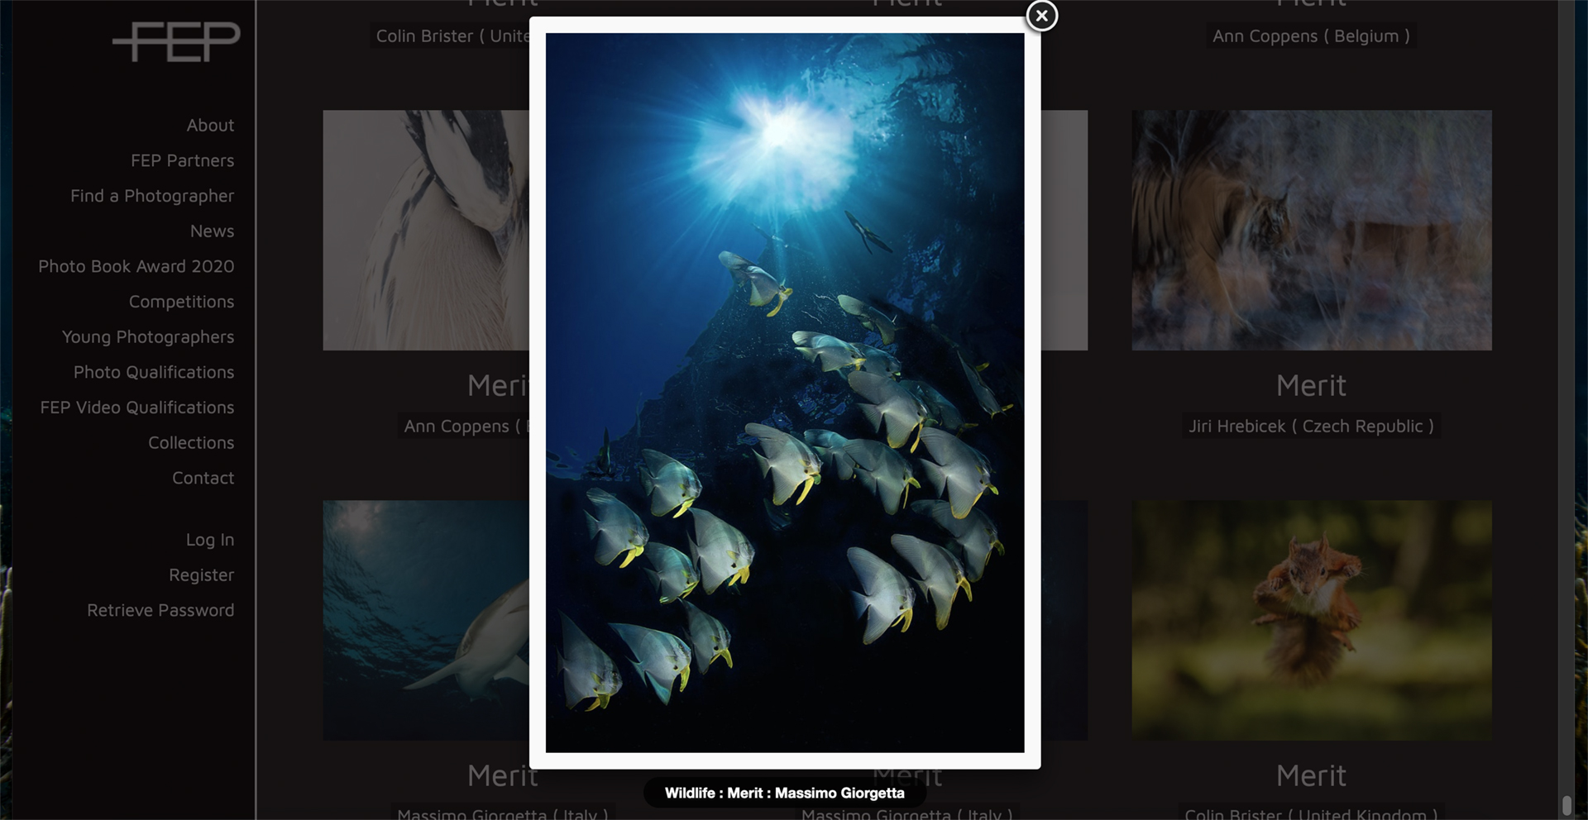Go to Find a Photographer
The height and width of the screenshot is (820, 1588).
click(152, 196)
